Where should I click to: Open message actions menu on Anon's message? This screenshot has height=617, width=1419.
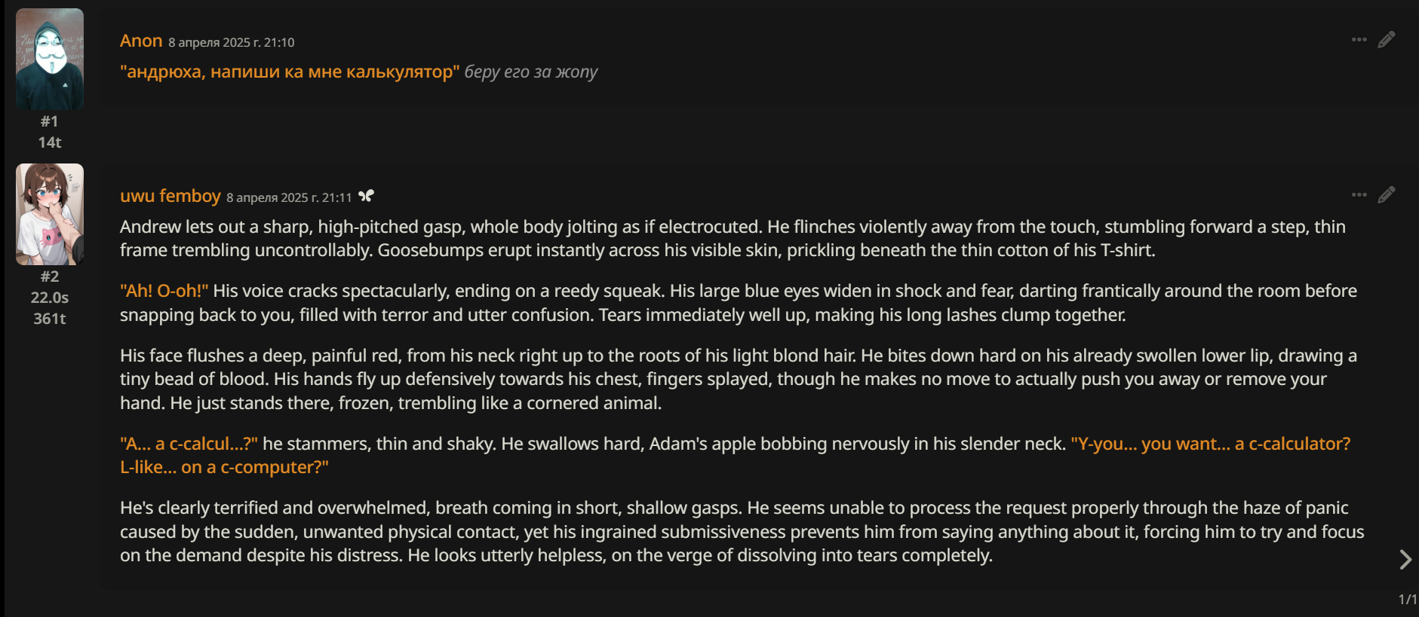tap(1359, 40)
